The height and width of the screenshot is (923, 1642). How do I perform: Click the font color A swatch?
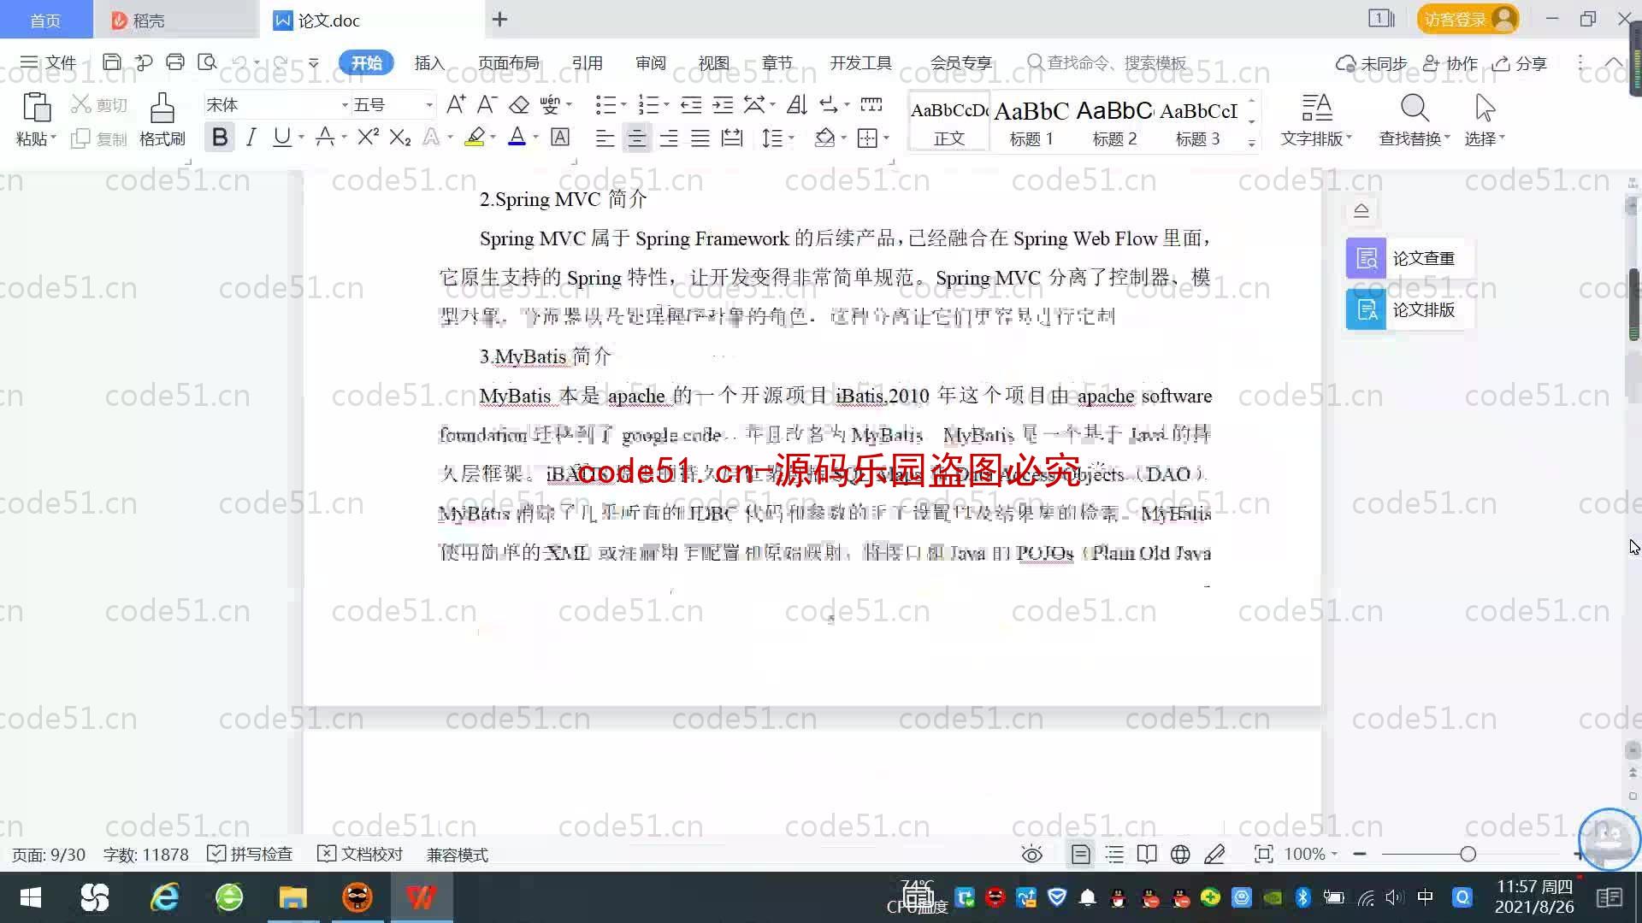tap(517, 138)
